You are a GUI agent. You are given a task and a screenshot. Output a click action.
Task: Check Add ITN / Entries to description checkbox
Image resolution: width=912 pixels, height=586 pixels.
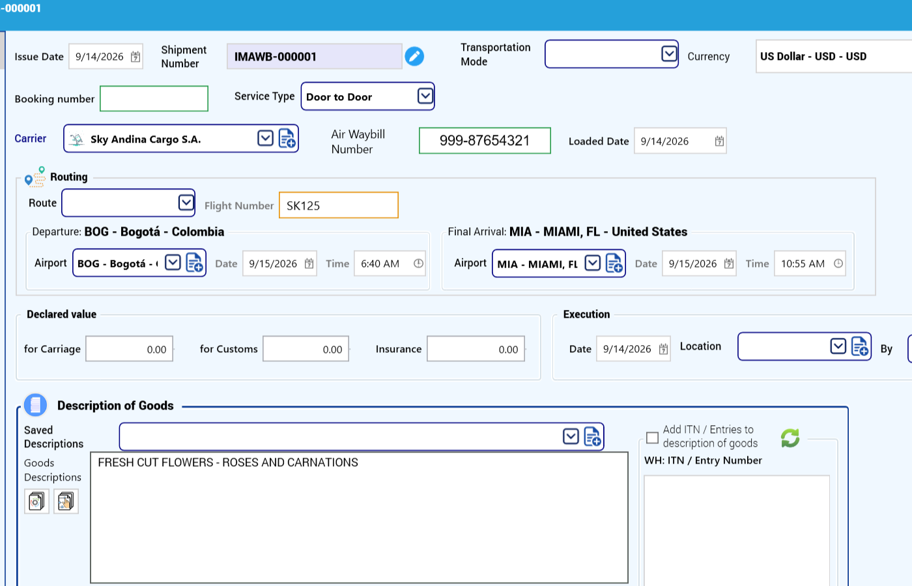652,437
